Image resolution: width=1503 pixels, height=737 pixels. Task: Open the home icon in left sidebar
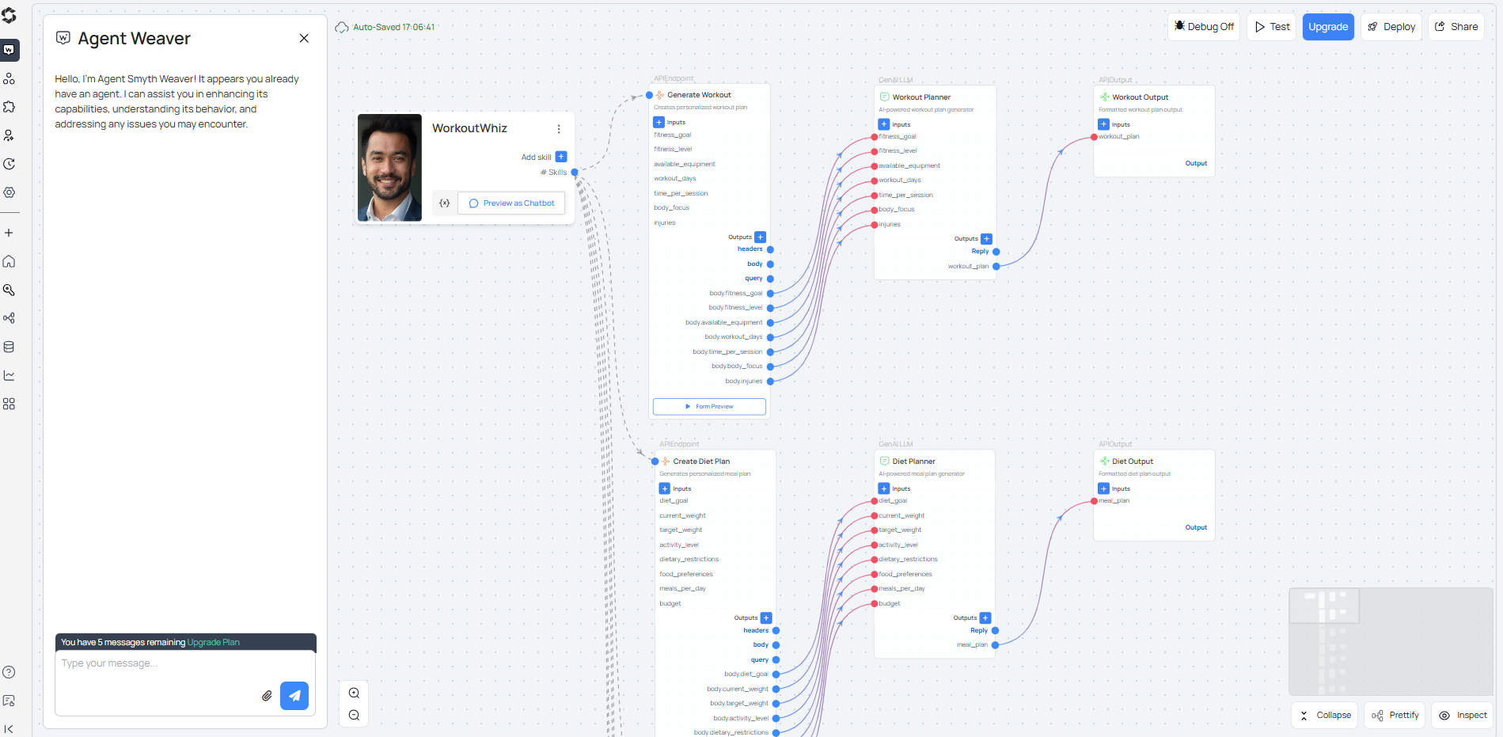coord(9,261)
